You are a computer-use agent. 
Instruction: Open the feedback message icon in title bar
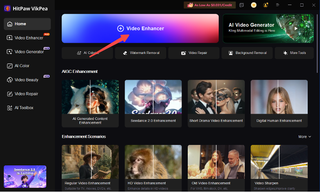tap(241, 5)
